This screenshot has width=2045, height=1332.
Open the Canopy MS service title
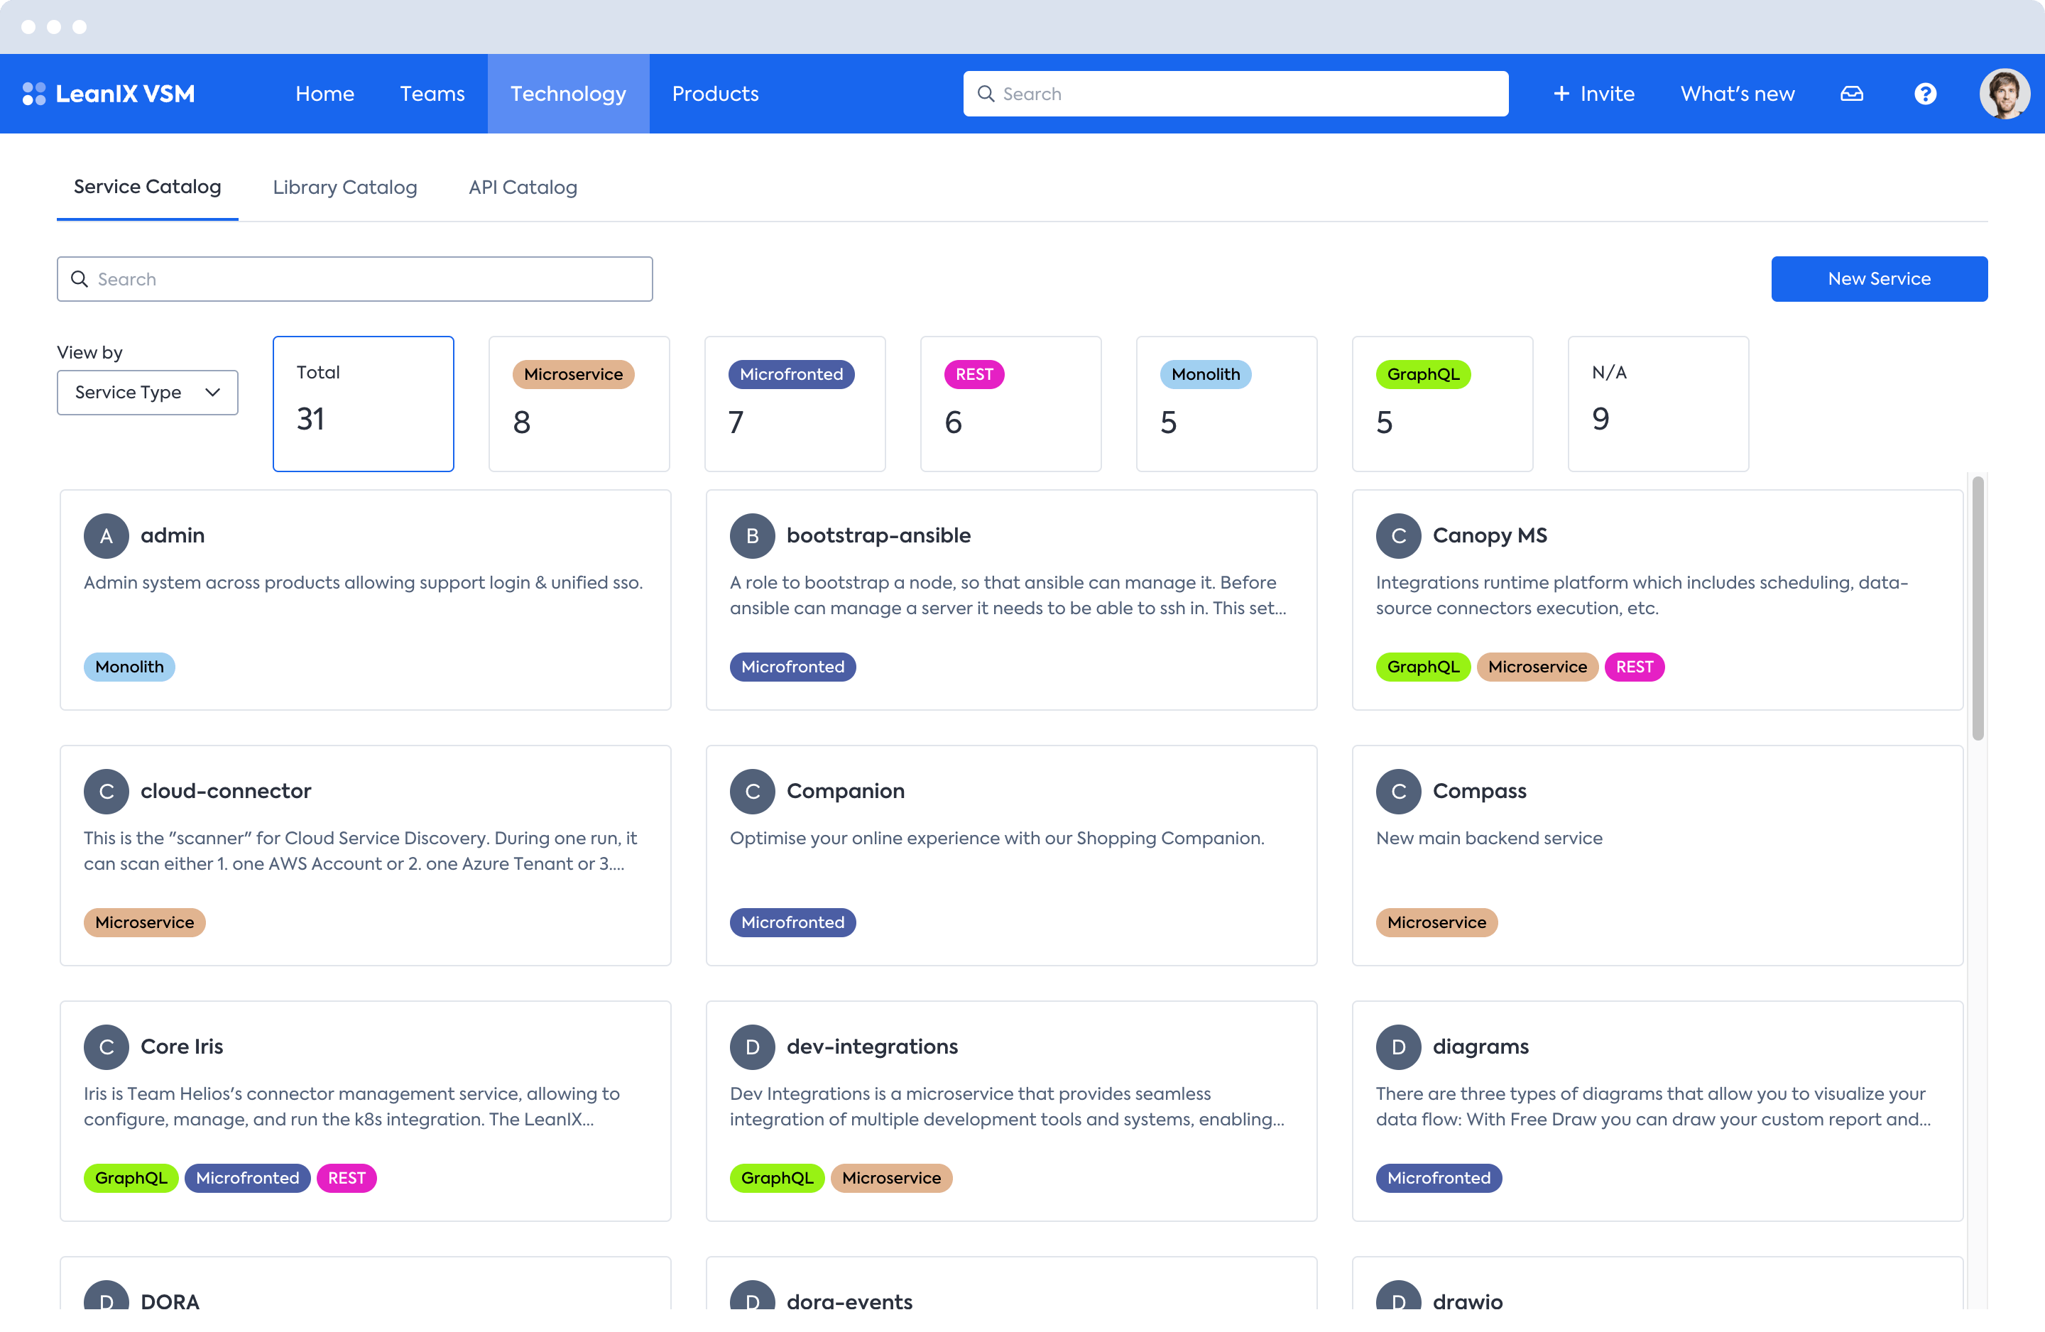1490,536
